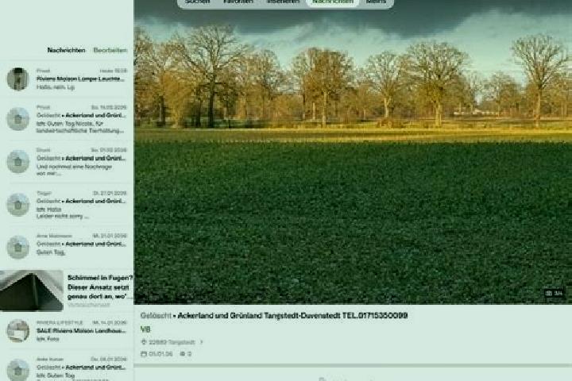The height and width of the screenshot is (381, 572).
Task: Open the Meins tab
Action: 376,2
